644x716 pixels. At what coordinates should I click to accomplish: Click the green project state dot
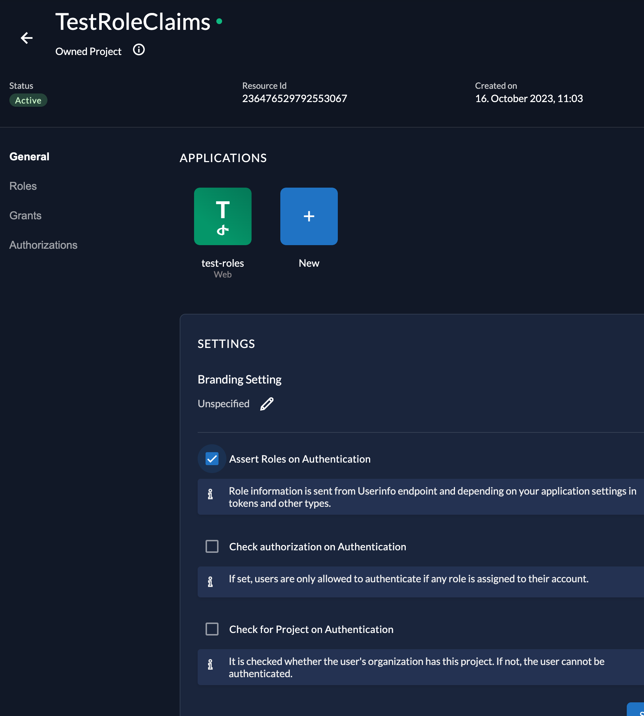(x=219, y=21)
